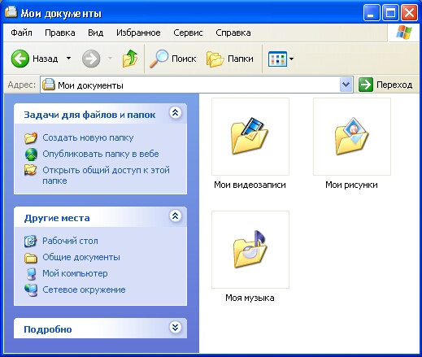
Task: Open the Файл menu
Action: pyautogui.click(x=21, y=33)
